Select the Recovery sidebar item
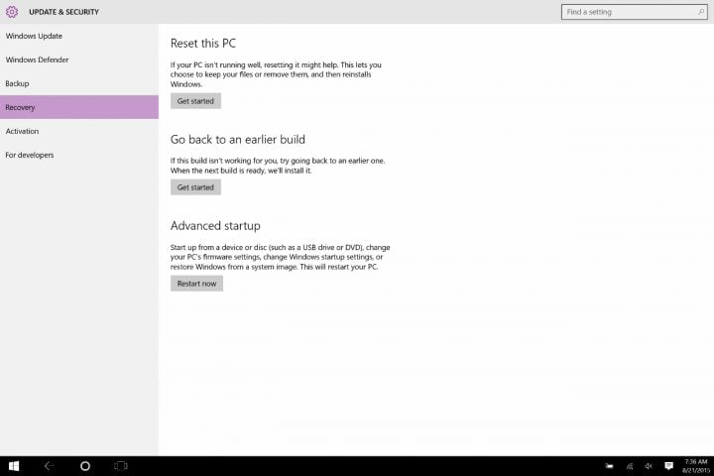This screenshot has height=476, width=714. [x=79, y=107]
